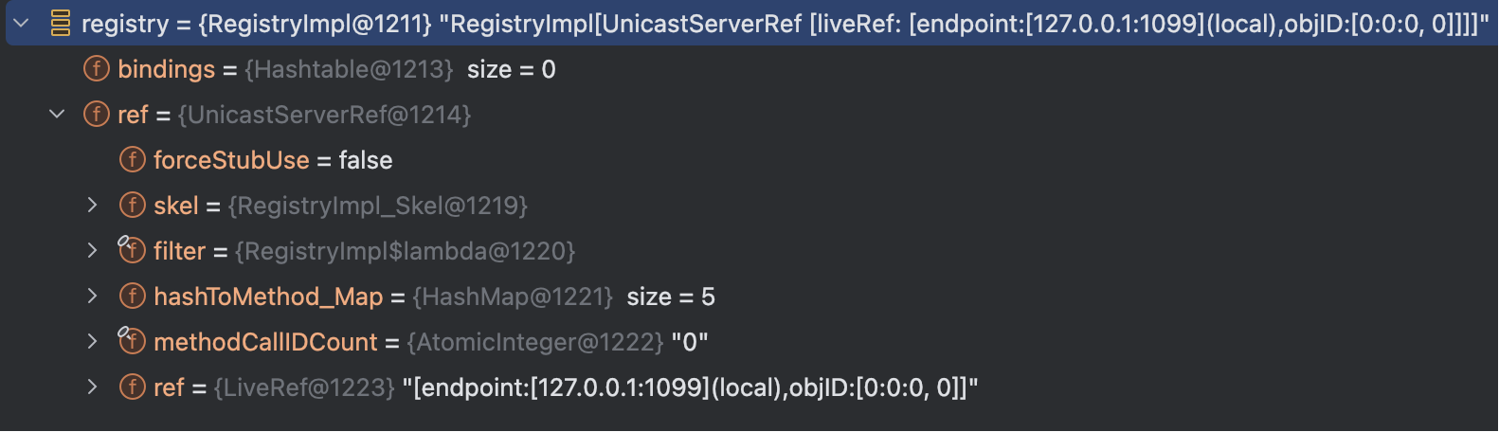This screenshot has width=1499, height=432.
Task: Click the UnicastServerRef ref field icon
Action: [x=97, y=115]
